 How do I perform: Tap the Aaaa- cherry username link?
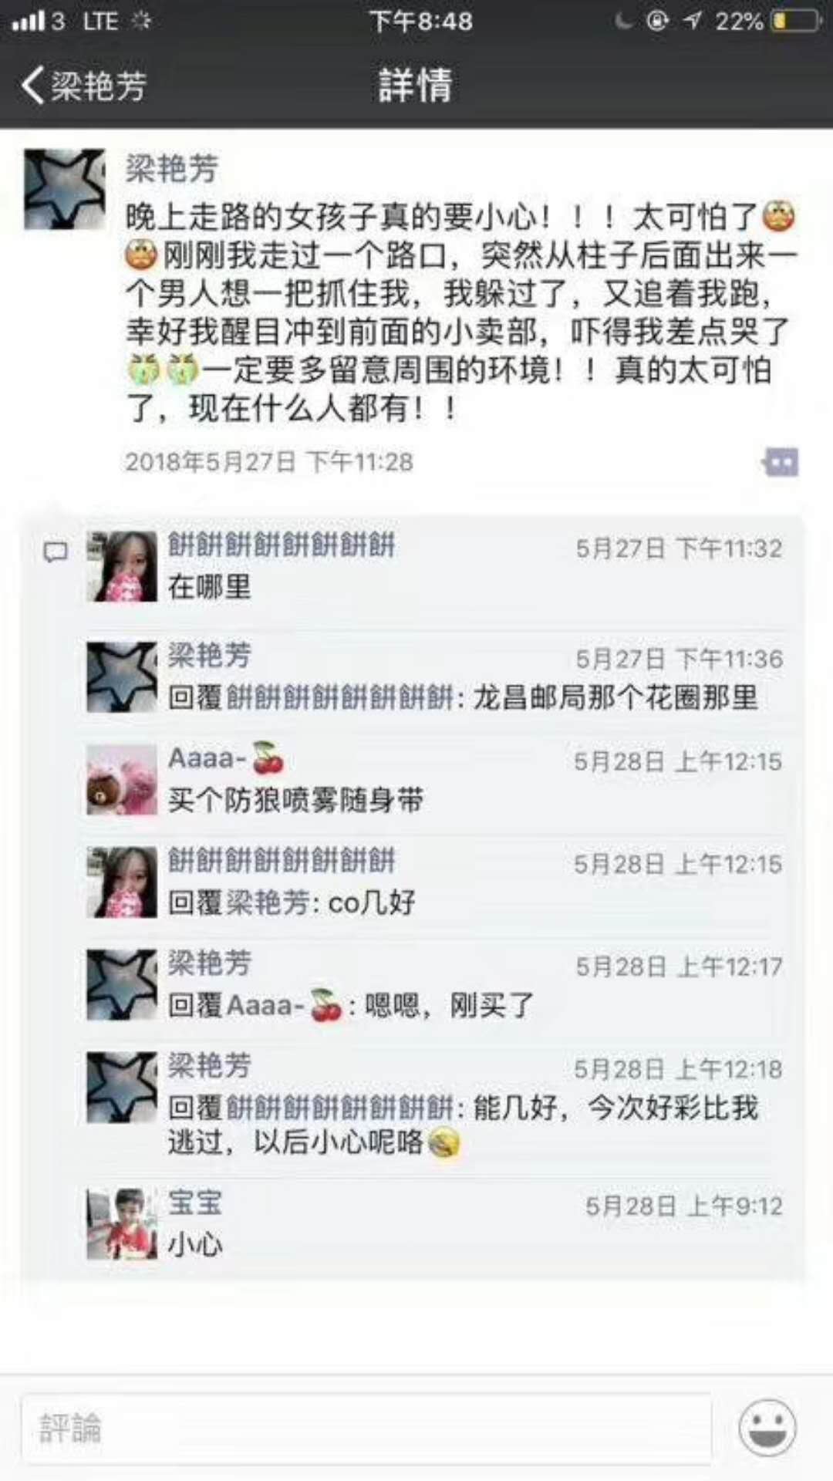(x=226, y=758)
